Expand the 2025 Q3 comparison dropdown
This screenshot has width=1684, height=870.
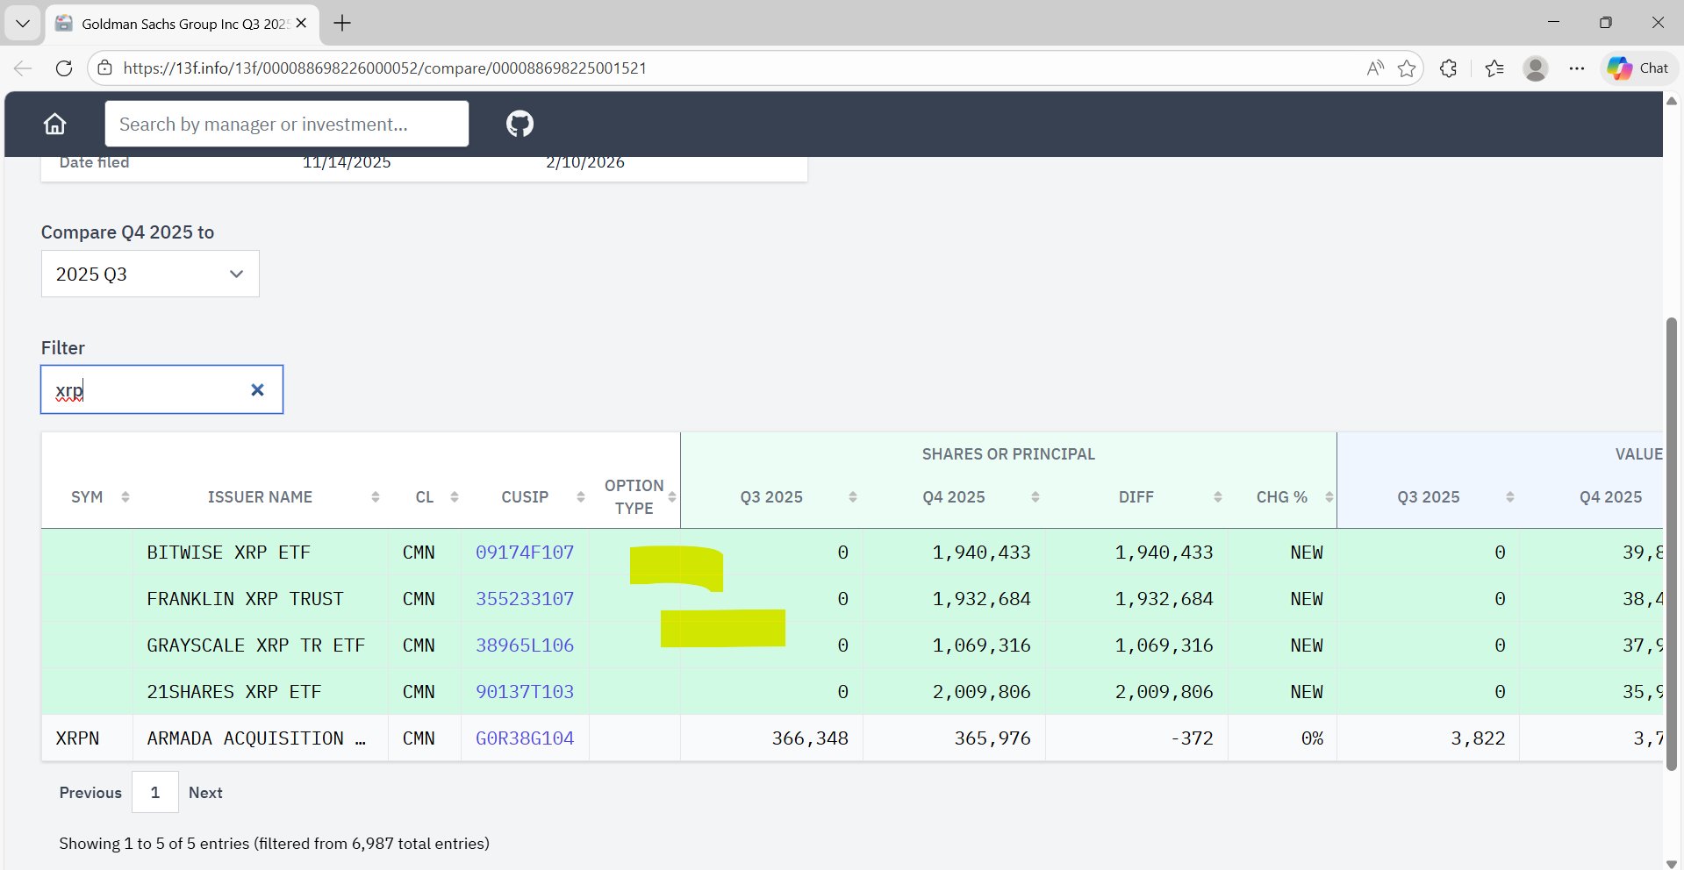click(150, 275)
